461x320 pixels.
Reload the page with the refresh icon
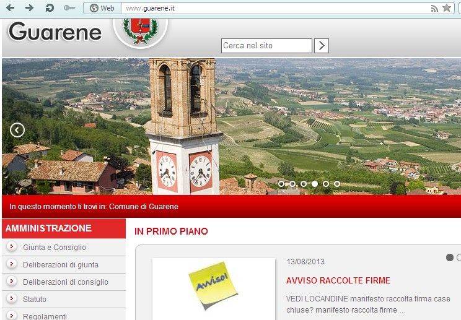(x=49, y=7)
